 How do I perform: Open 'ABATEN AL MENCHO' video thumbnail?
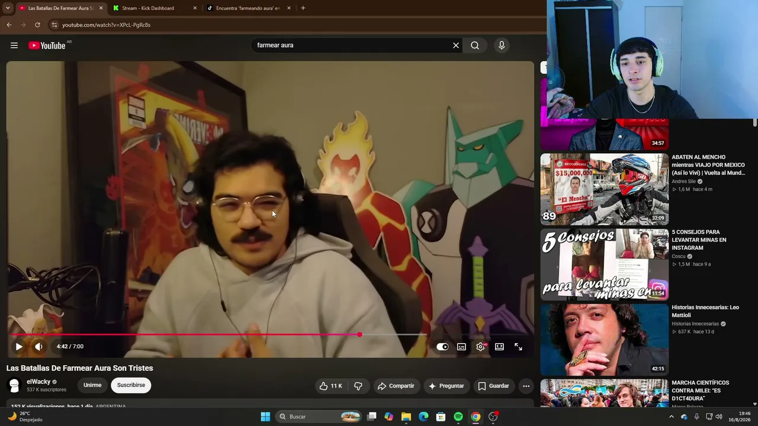604,189
